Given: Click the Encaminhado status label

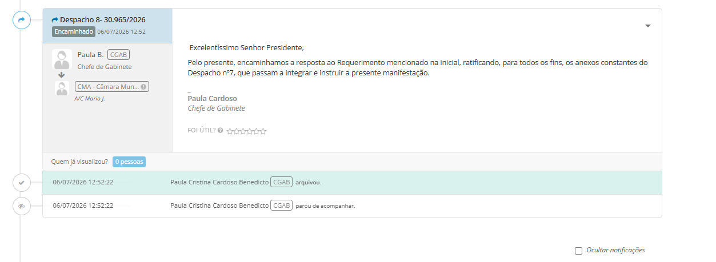Looking at the screenshot, I should click(x=74, y=31).
